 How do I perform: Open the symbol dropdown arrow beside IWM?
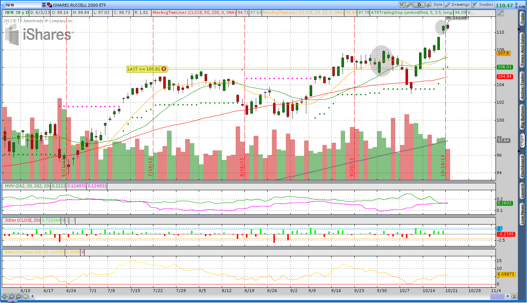coord(44,5)
